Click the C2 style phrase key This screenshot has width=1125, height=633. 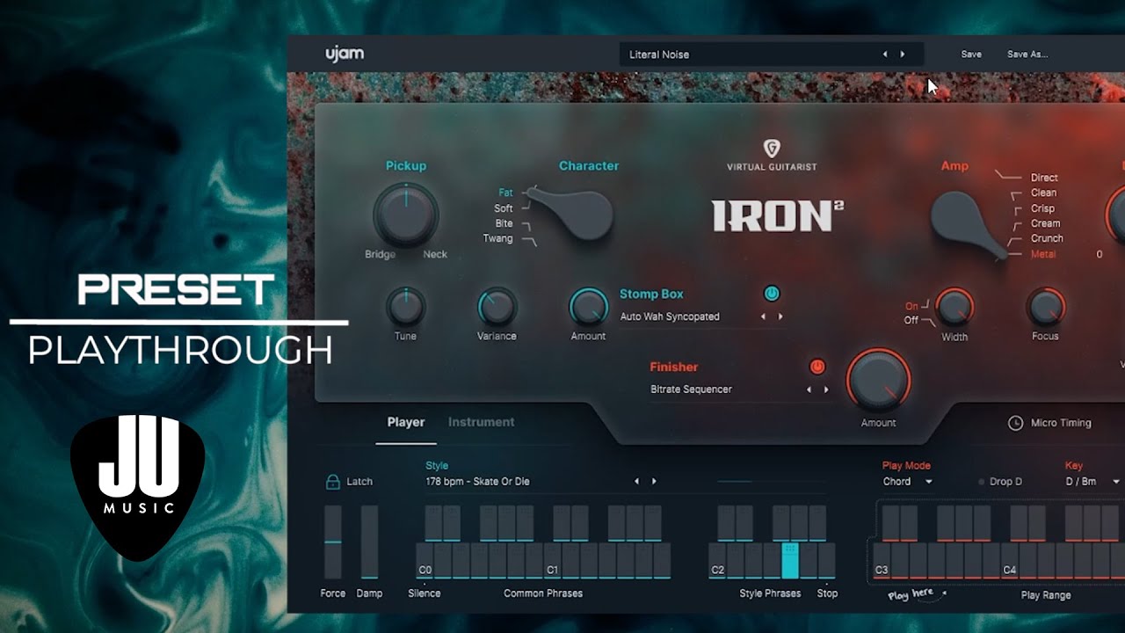(x=718, y=561)
